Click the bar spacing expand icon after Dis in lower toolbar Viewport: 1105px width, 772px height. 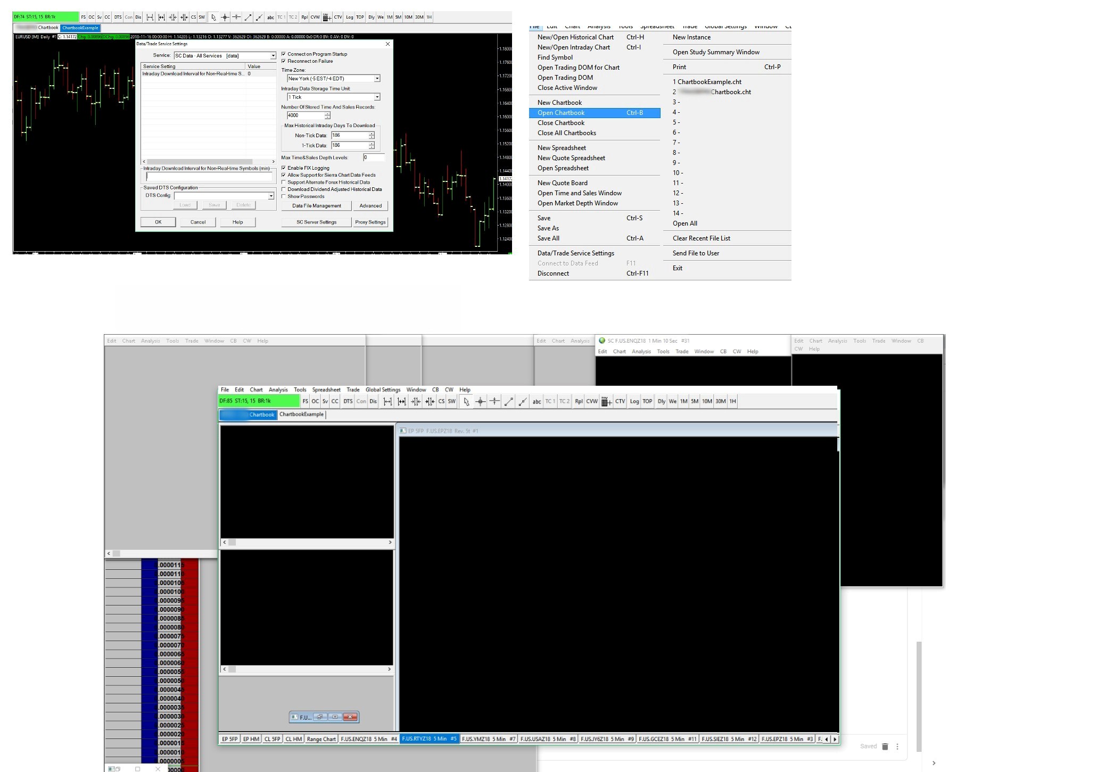point(387,402)
